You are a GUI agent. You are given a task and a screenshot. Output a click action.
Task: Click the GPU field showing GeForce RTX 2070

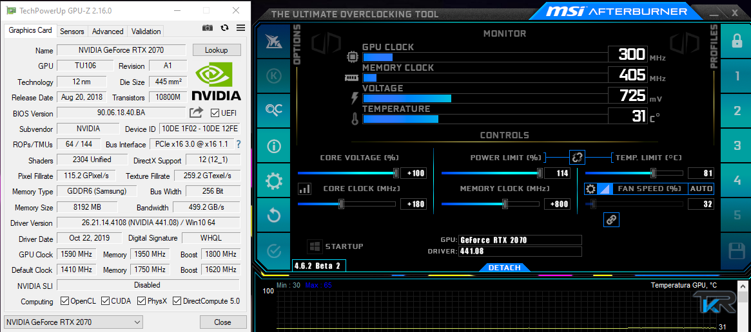click(x=520, y=240)
